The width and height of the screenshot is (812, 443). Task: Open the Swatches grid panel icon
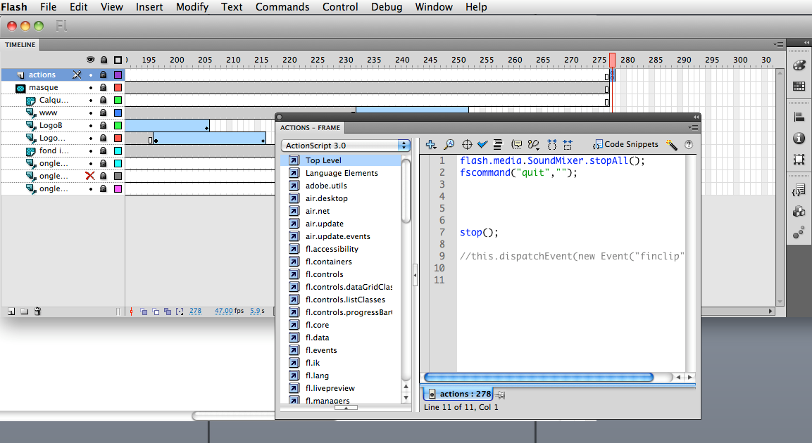click(799, 86)
